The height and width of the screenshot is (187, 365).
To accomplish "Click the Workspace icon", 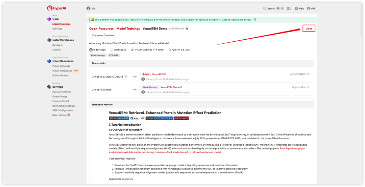I will click(x=112, y=50).
